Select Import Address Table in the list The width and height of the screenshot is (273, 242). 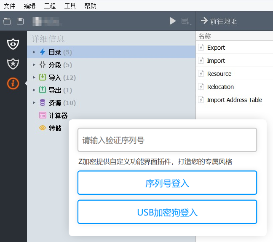234,100
